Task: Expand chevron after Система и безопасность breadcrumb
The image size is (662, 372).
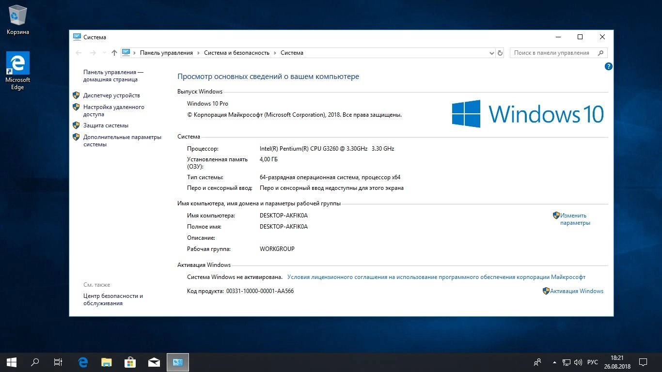Action: (x=275, y=53)
